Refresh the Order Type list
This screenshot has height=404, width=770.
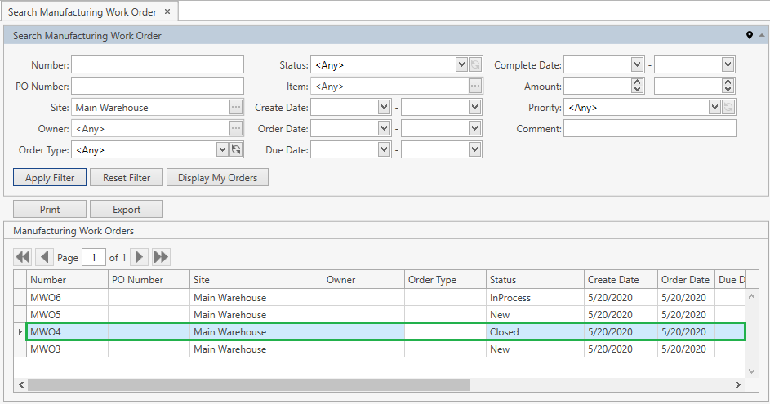pyautogui.click(x=236, y=149)
